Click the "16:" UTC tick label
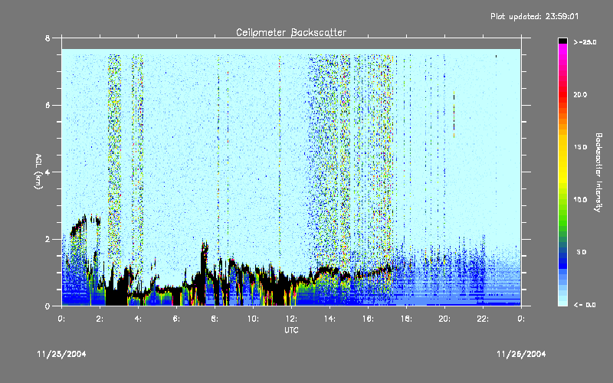Screen dimensions: 613x383 368,319
